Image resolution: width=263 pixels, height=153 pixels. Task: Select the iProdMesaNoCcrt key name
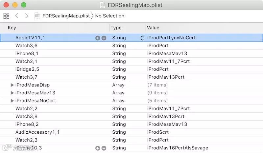(x=36, y=101)
